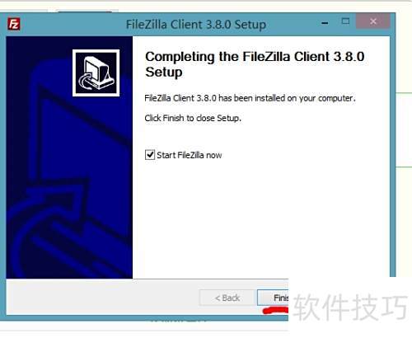Close the setup dialog with the X button
The image size is (412, 338).
[x=373, y=21]
